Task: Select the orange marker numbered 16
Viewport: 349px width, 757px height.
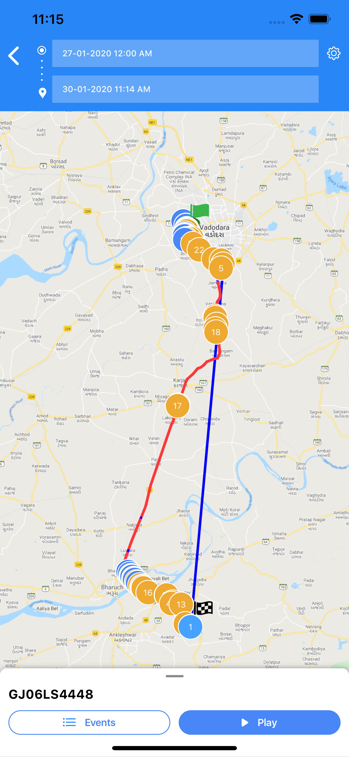Action: coord(148,593)
